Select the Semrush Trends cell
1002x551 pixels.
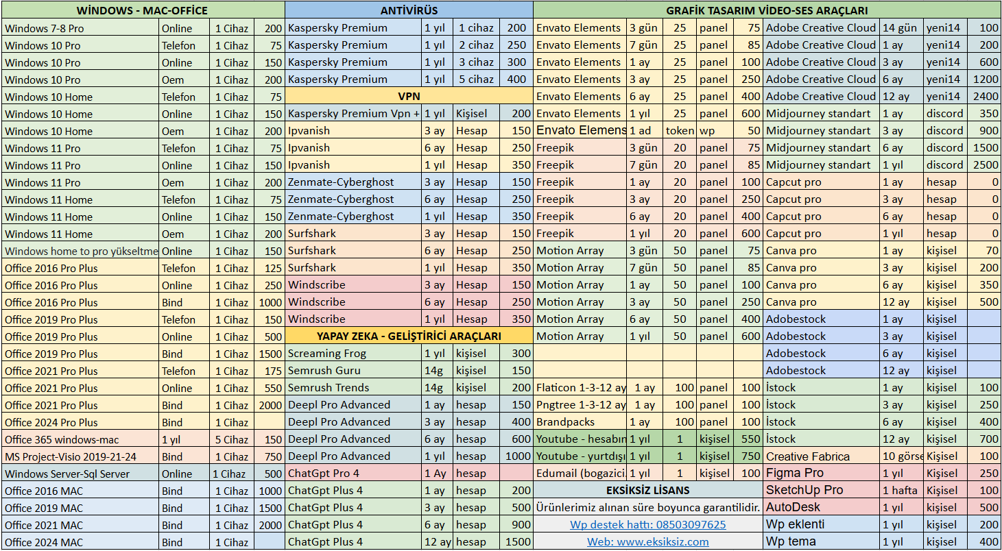[x=353, y=388]
